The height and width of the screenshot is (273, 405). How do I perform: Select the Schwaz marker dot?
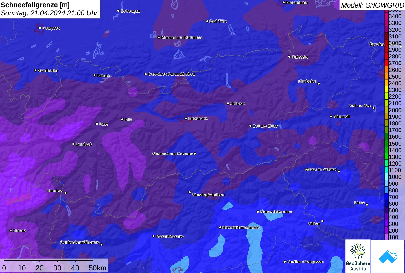coord(228,103)
